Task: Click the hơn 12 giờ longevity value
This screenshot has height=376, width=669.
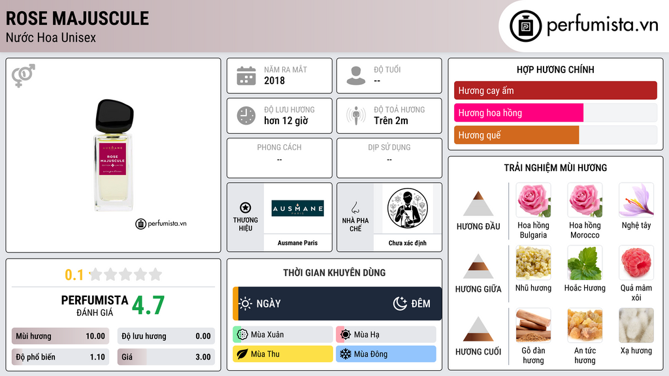Action: coord(286,121)
